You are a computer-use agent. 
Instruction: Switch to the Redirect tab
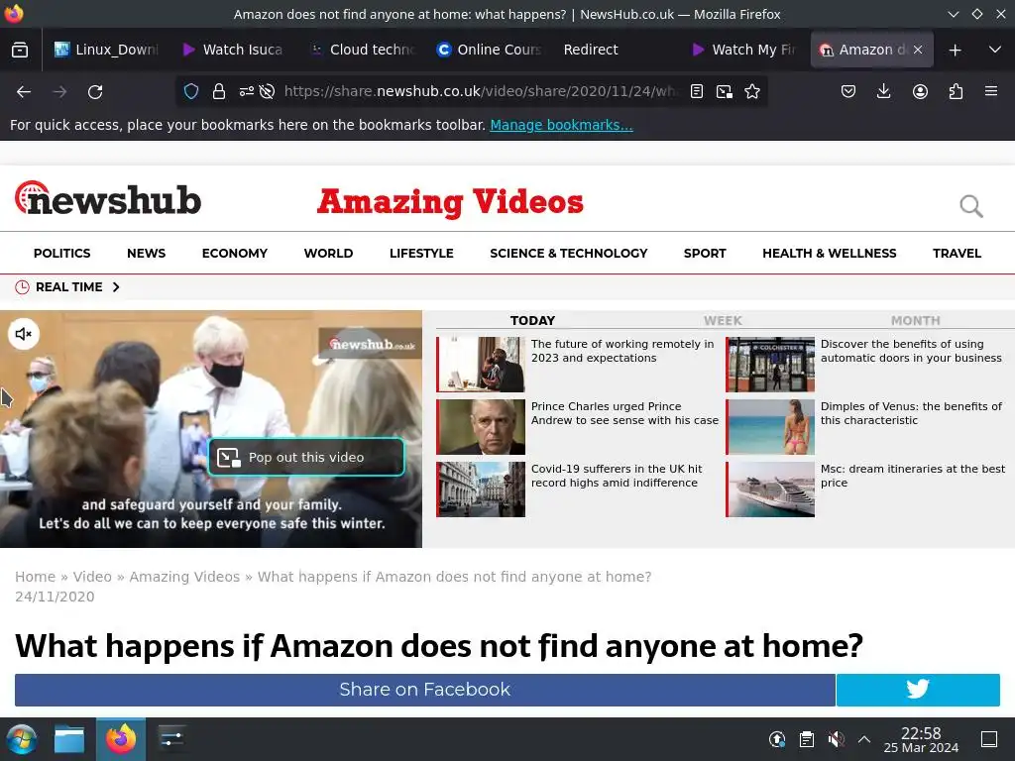coord(615,50)
